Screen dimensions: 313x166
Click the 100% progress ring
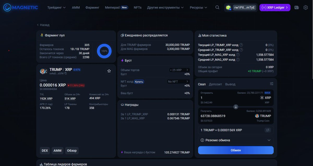(x=104, y=51)
